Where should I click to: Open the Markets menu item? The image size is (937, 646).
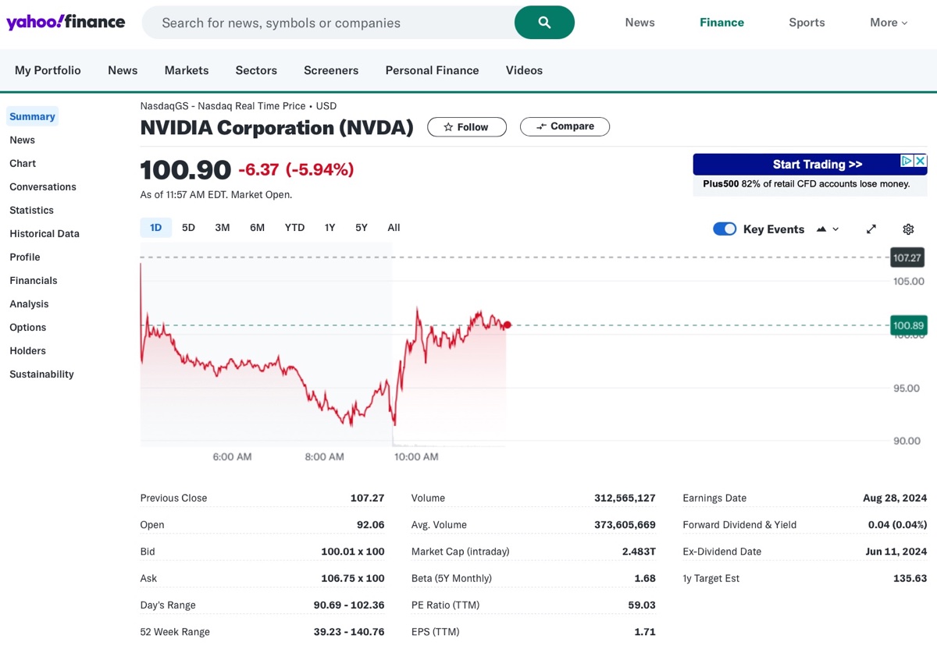(186, 70)
